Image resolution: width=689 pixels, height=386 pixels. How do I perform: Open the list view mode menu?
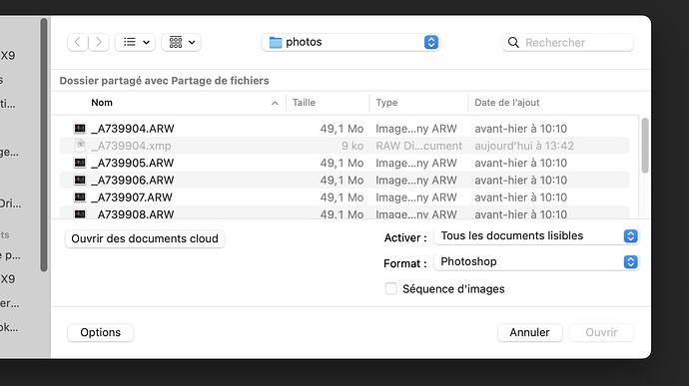(x=136, y=42)
